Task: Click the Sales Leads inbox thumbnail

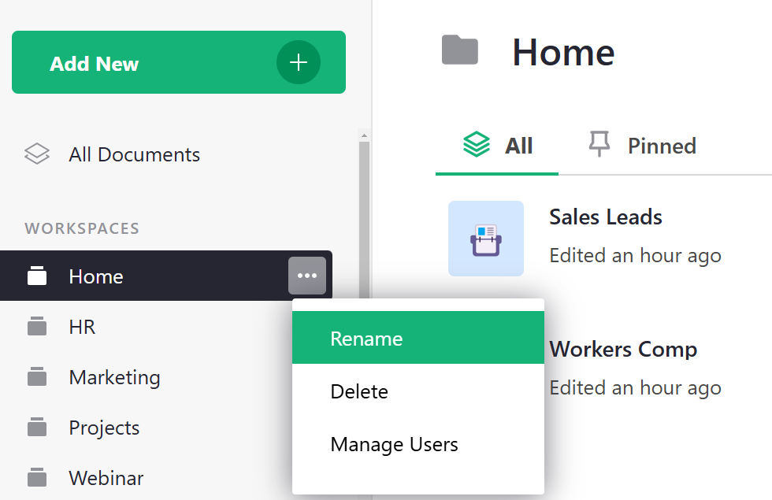Action: [x=486, y=238]
